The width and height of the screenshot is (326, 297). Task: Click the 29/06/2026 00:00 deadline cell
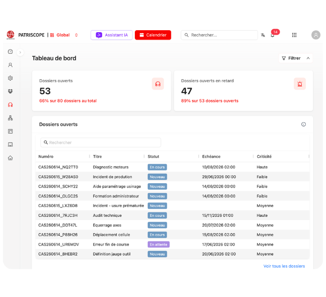coord(219,177)
